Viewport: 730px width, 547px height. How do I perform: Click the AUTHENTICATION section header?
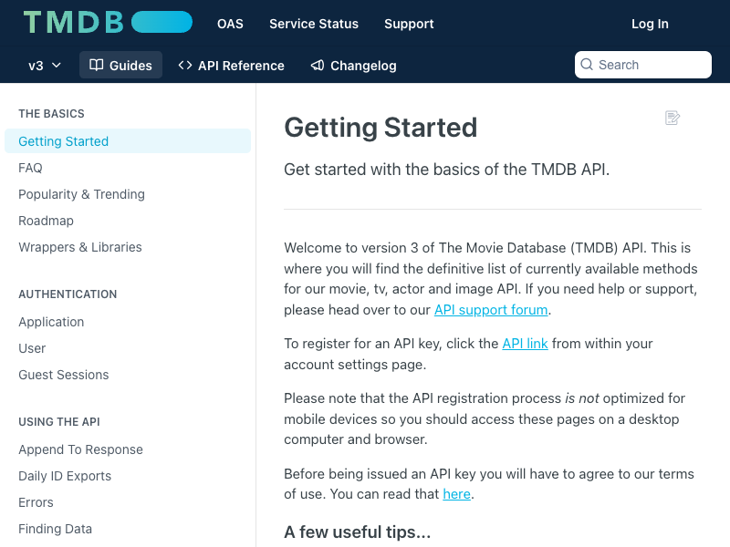point(68,294)
